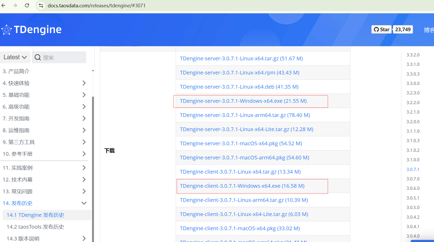The image size is (434, 242).
Task: Click the browser back arrow
Action: (x=3, y=6)
